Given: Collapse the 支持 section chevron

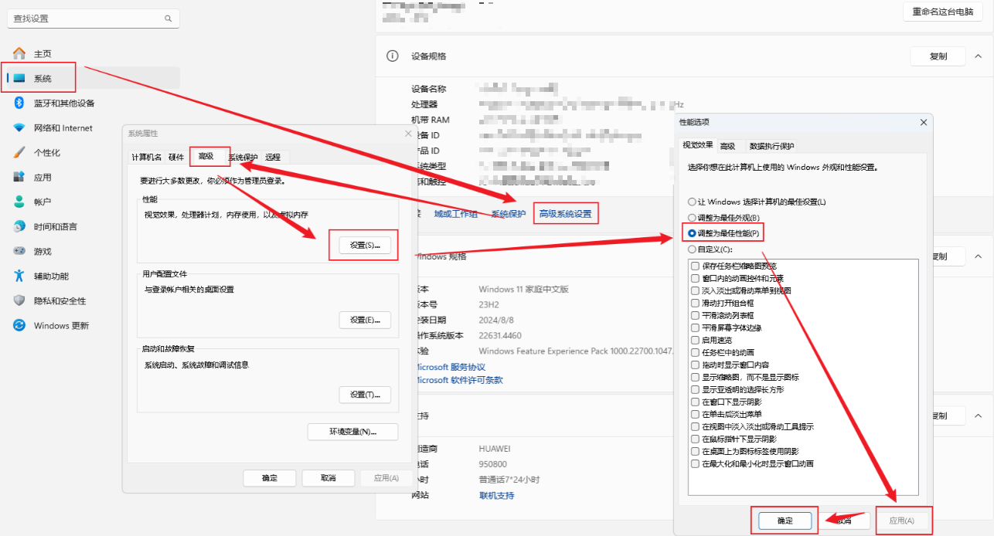Looking at the screenshot, I should pyautogui.click(x=979, y=416).
